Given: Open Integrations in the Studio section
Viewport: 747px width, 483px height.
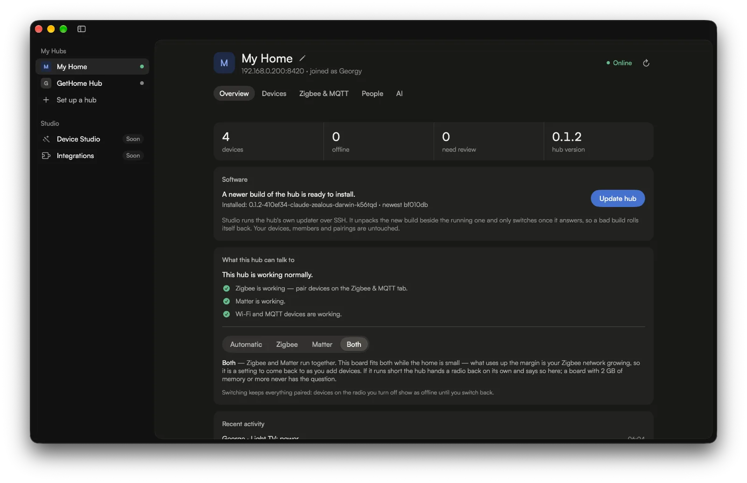Looking at the screenshot, I should (92, 156).
